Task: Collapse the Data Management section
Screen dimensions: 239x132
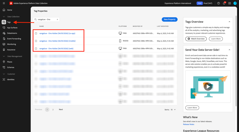Action: click(x=4, y=56)
